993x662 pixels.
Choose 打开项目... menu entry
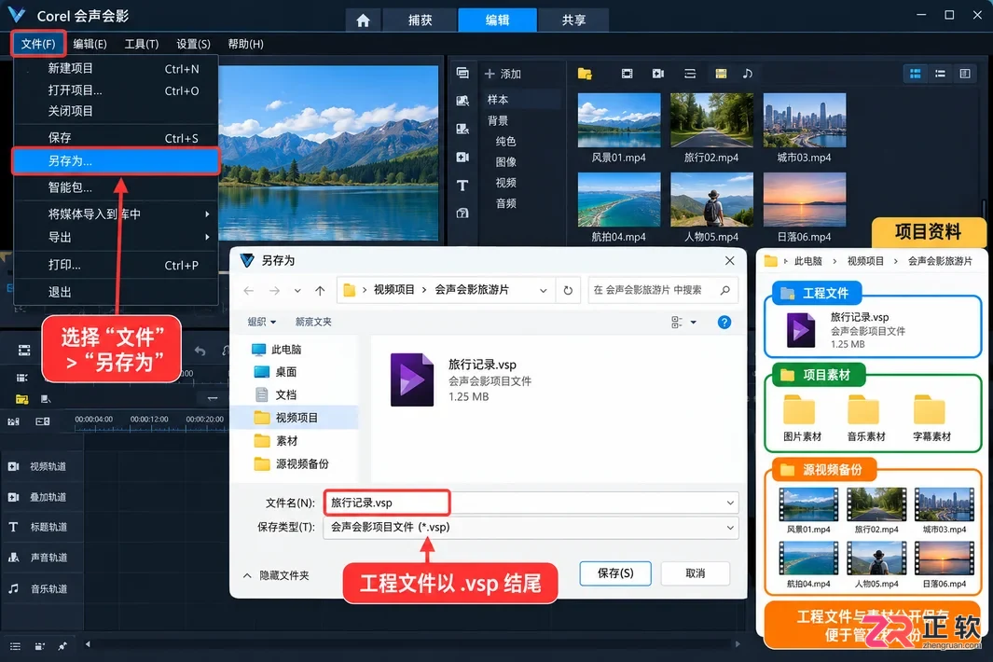[x=116, y=90]
